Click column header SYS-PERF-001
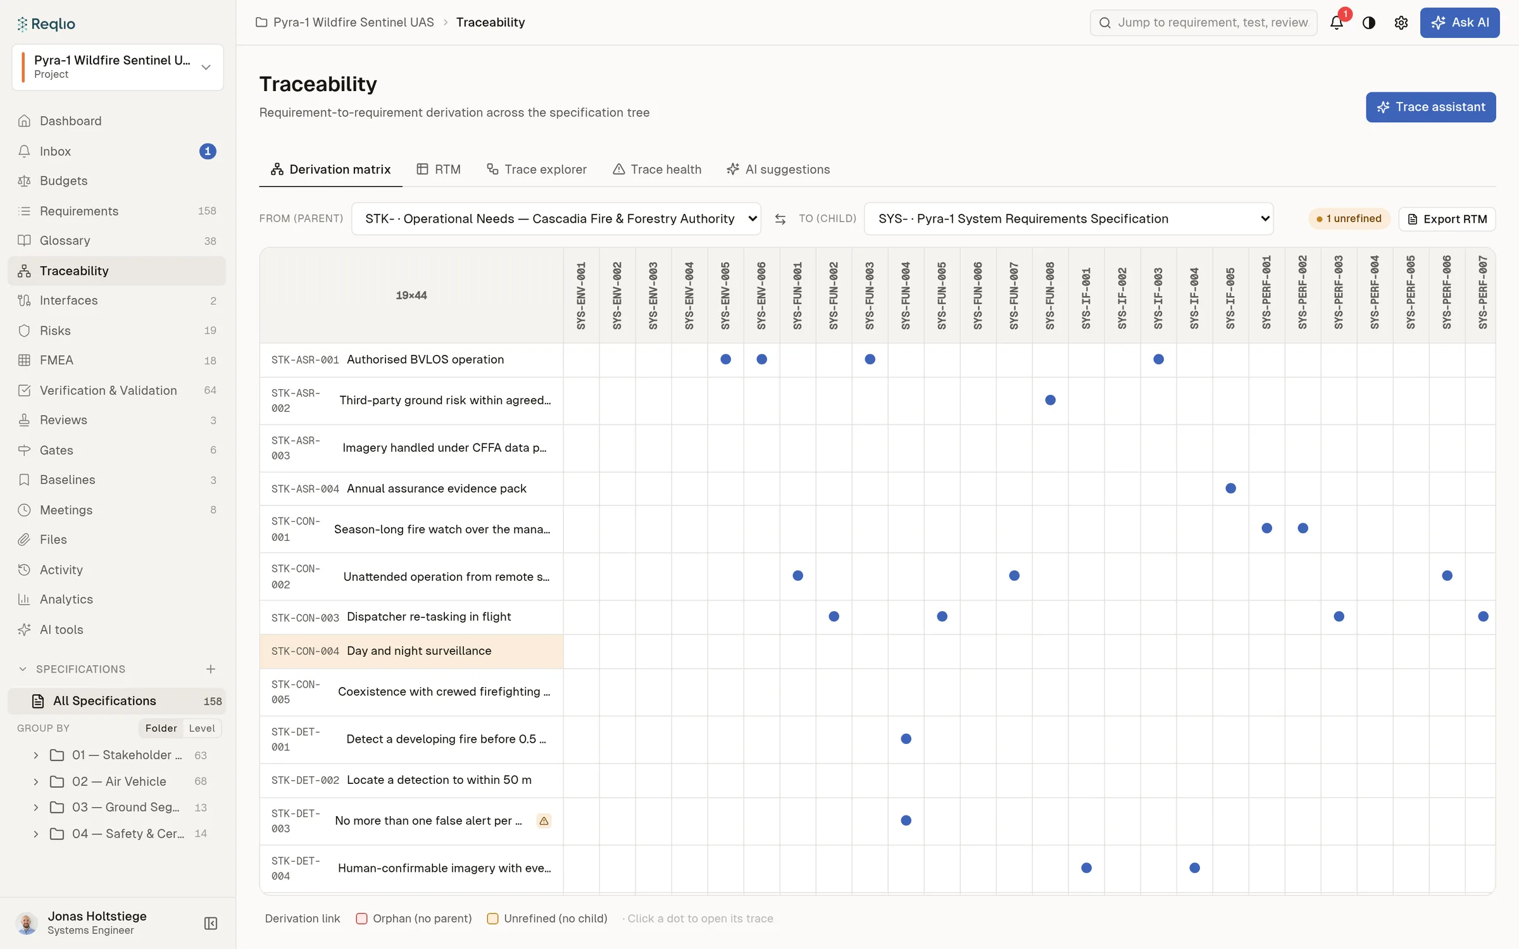This screenshot has height=949, width=1519. (1266, 295)
